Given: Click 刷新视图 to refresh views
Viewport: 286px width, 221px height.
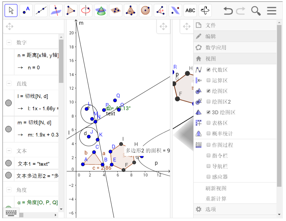Looking at the screenshot, I should 216,188.
